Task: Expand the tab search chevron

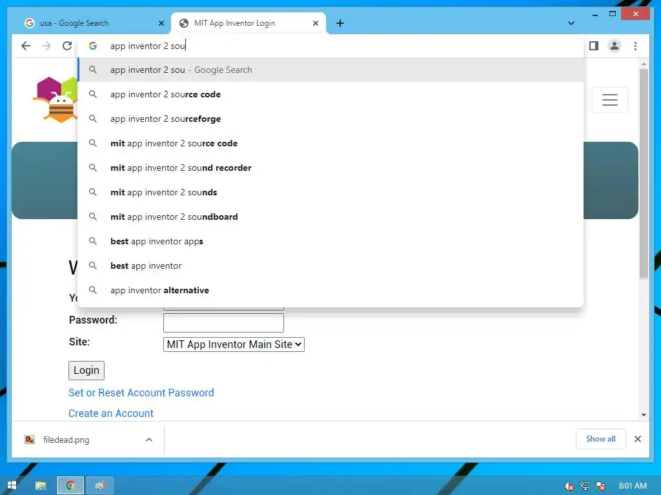Action: coord(571,23)
